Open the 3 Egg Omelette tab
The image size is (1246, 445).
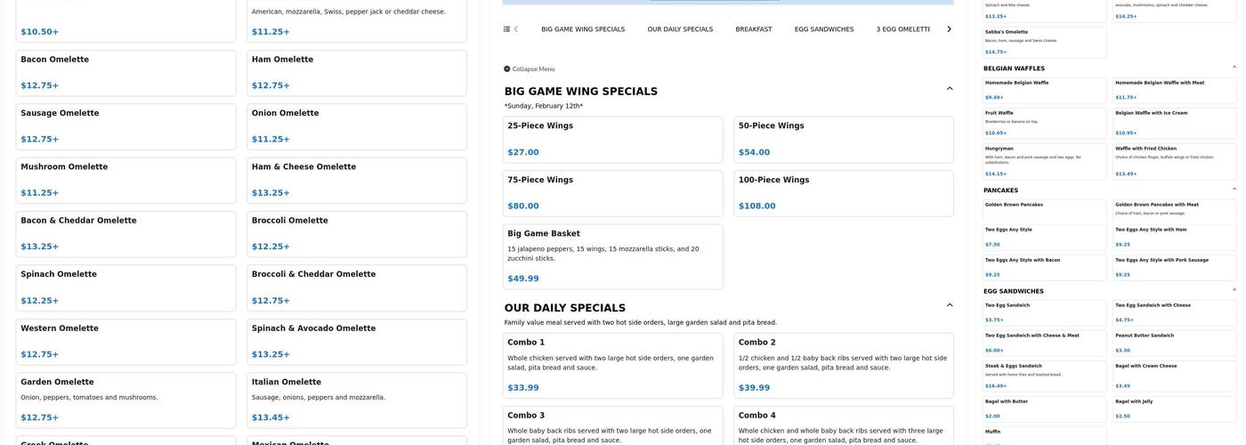pos(902,29)
